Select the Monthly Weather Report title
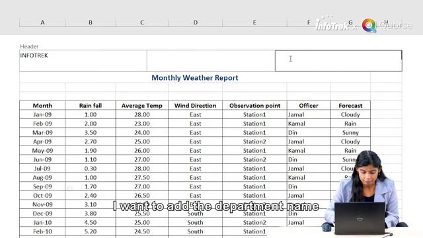This screenshot has height=238, width=423. [195, 78]
